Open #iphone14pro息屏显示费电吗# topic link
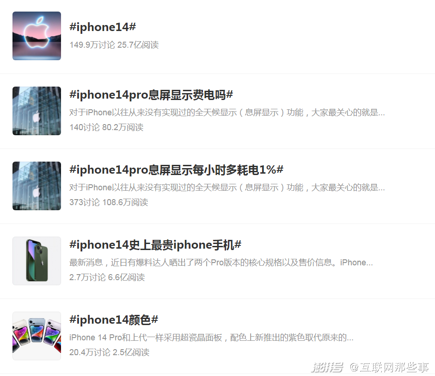Screen dimensions: 435x376 click(151, 95)
